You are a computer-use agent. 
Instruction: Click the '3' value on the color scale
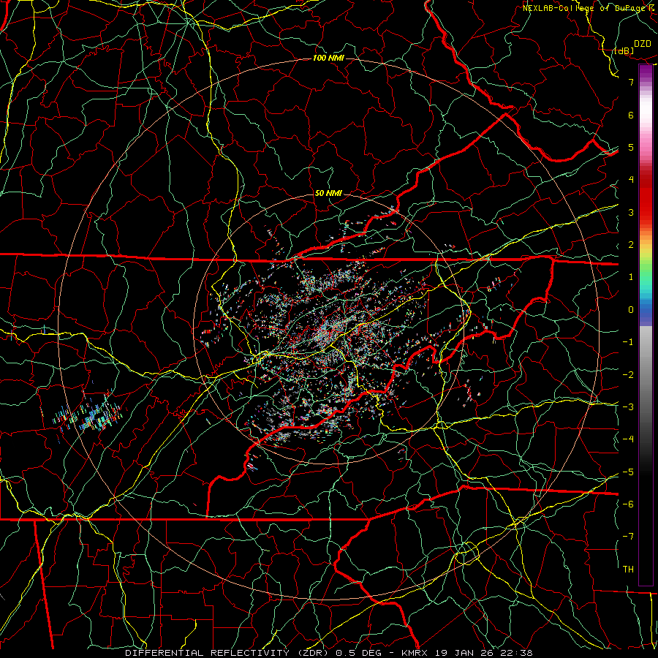point(631,212)
